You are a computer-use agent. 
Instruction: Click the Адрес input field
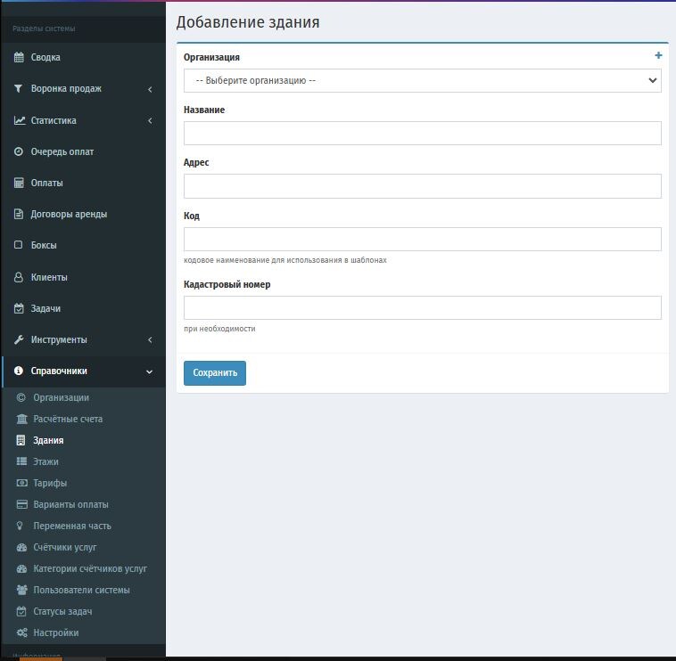click(x=422, y=186)
